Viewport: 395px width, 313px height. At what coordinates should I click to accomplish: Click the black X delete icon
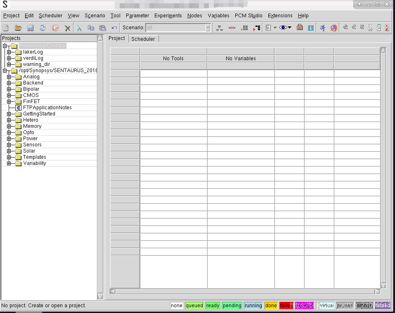coord(67,28)
